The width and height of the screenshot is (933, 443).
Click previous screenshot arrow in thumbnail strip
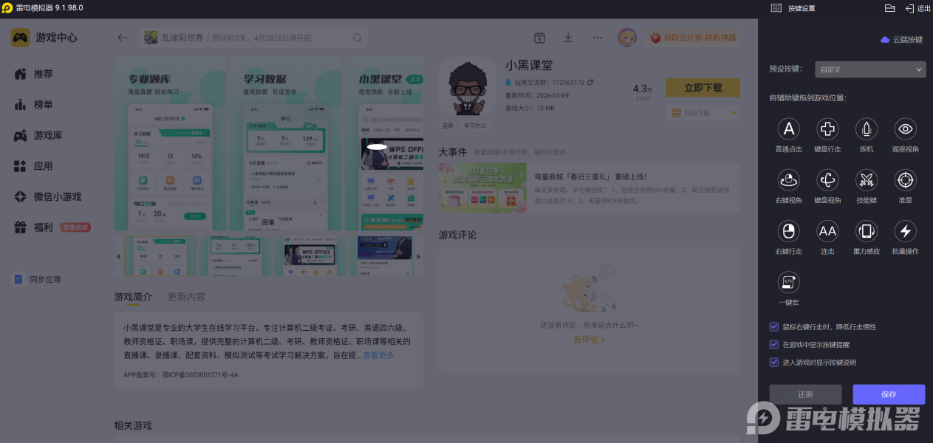point(118,256)
